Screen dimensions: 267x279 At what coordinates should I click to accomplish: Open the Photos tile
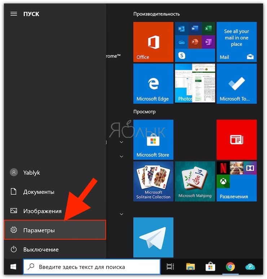click(195, 84)
